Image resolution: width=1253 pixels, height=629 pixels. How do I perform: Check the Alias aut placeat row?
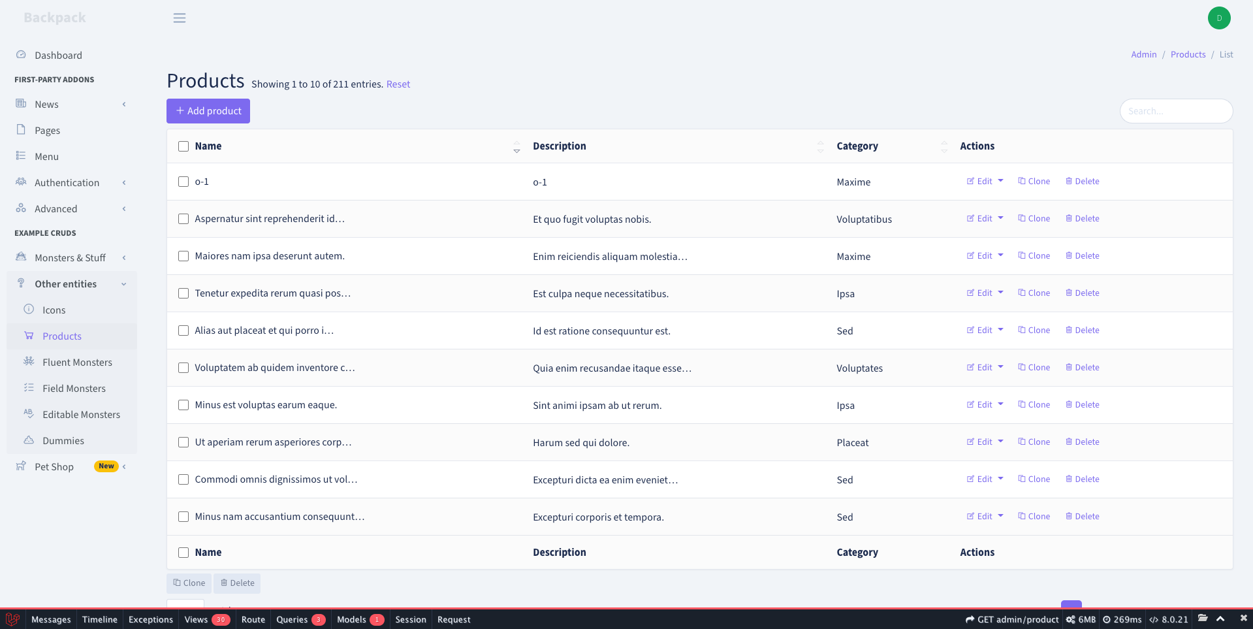coord(183,331)
